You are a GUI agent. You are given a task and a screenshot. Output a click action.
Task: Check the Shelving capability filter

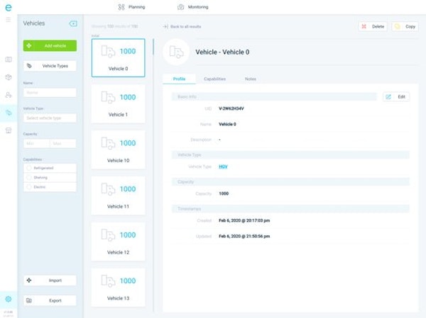(x=29, y=178)
